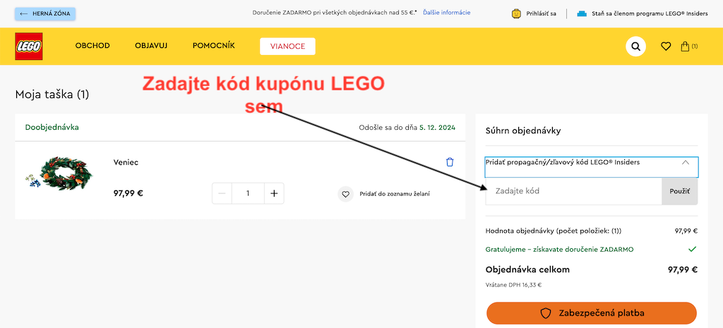The image size is (723, 328).
Task: Open the wishlist heart in header
Action: tap(665, 46)
